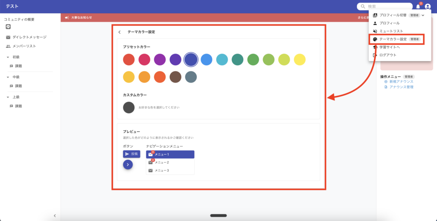Pick the teal preset color

pos(237,60)
